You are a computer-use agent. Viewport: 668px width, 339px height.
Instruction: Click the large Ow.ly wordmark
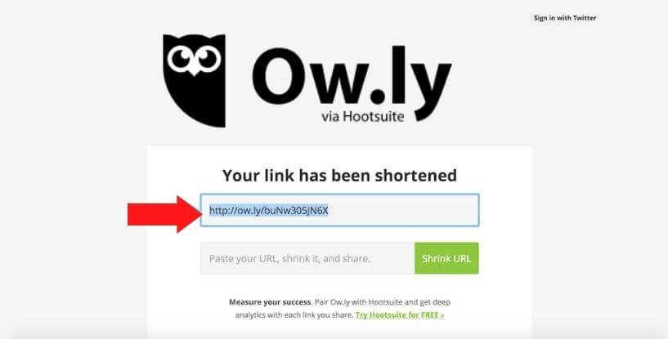352,77
